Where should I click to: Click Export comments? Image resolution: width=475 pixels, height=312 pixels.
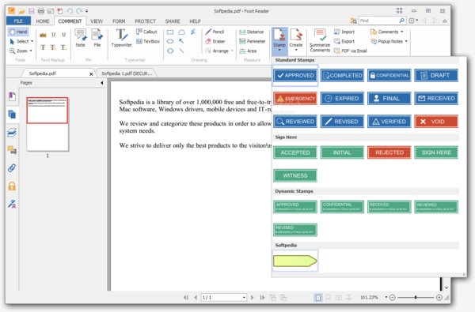click(344, 41)
